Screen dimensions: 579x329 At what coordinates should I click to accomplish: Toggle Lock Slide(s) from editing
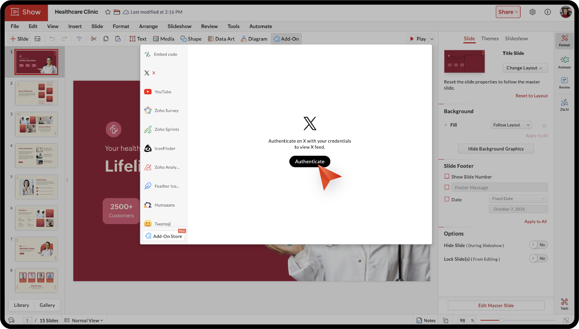point(539,258)
